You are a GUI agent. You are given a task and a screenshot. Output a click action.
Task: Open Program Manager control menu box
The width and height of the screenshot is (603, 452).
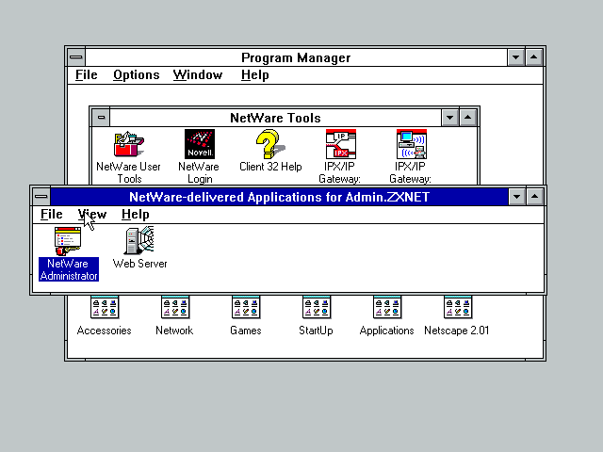point(76,57)
